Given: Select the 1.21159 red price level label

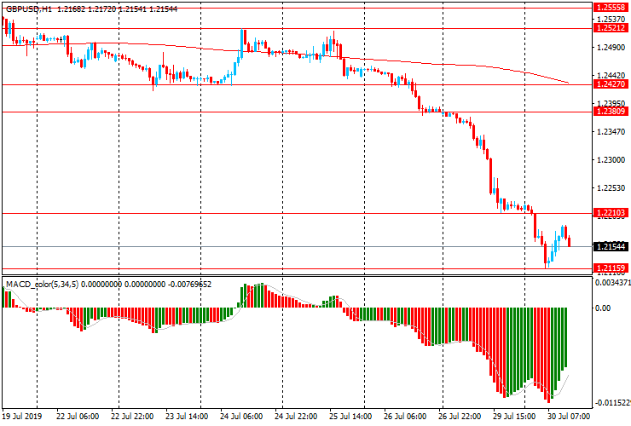Looking at the screenshot, I should (611, 268).
